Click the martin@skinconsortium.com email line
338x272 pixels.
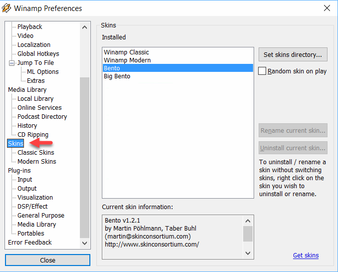click(x=148, y=237)
